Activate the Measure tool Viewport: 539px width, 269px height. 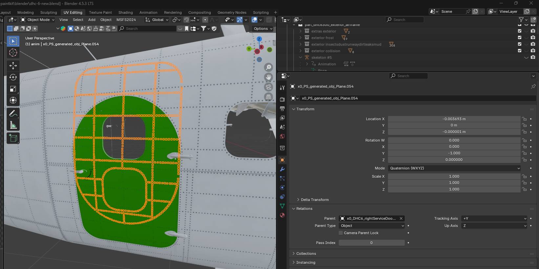pyautogui.click(x=13, y=125)
